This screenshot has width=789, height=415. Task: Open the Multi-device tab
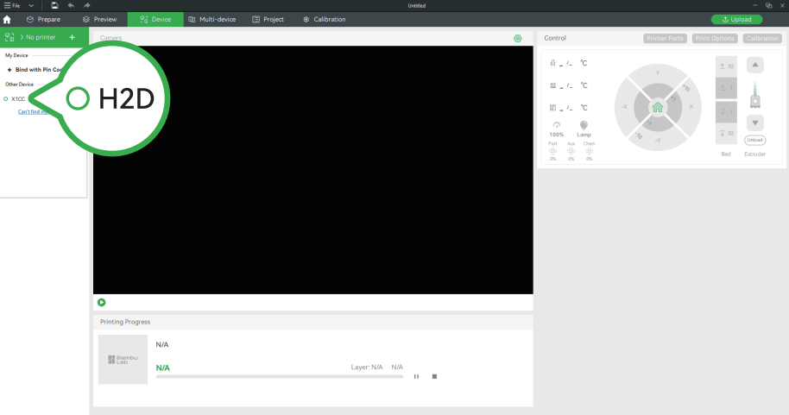click(x=211, y=20)
